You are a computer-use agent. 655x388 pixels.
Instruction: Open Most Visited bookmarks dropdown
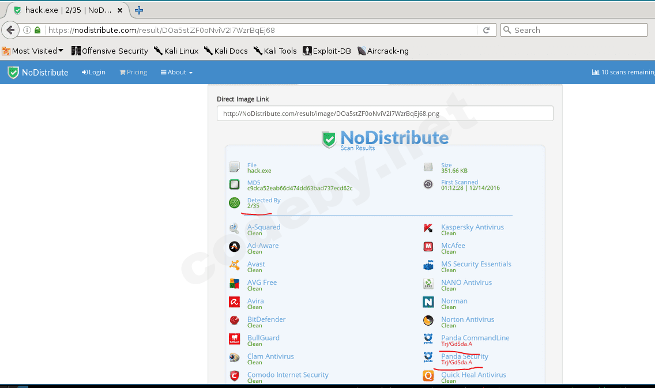(x=33, y=51)
